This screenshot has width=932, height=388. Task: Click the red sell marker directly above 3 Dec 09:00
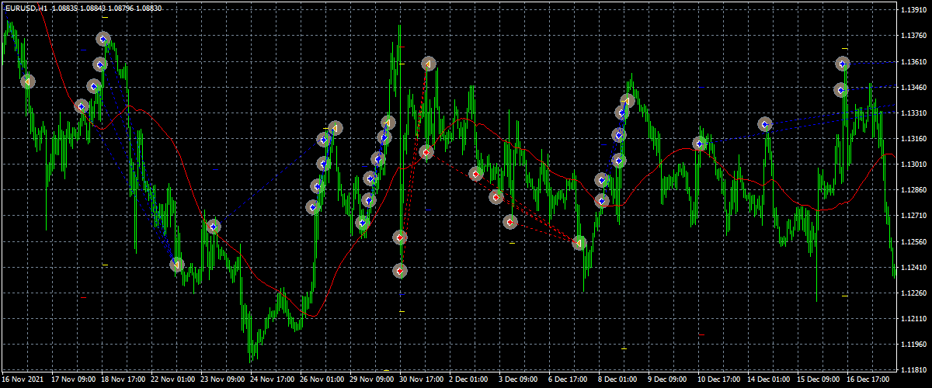tap(510, 222)
